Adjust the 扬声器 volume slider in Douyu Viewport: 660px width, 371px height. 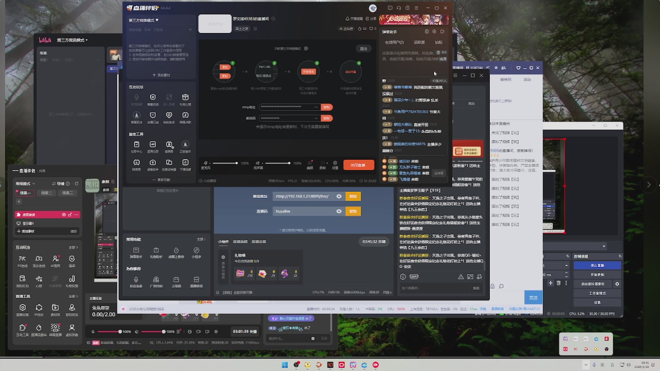pos(277,163)
